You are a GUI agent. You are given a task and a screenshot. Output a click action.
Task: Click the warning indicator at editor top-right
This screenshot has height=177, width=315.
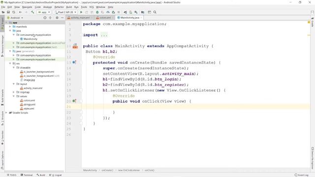pos(309,22)
